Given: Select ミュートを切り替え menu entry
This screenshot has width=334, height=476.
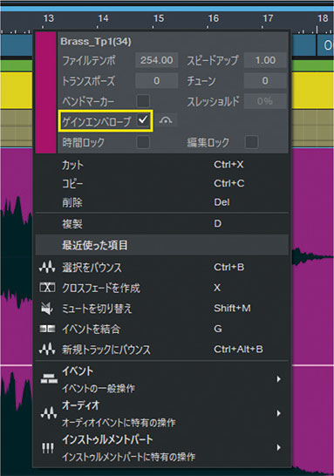Looking at the screenshot, I should pos(162,308).
